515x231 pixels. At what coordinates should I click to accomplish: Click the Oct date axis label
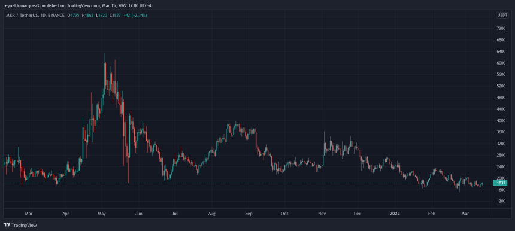tap(284, 214)
